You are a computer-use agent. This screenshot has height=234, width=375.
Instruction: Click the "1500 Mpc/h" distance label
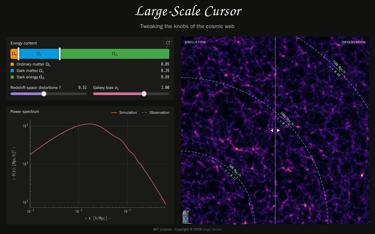click(x=339, y=67)
